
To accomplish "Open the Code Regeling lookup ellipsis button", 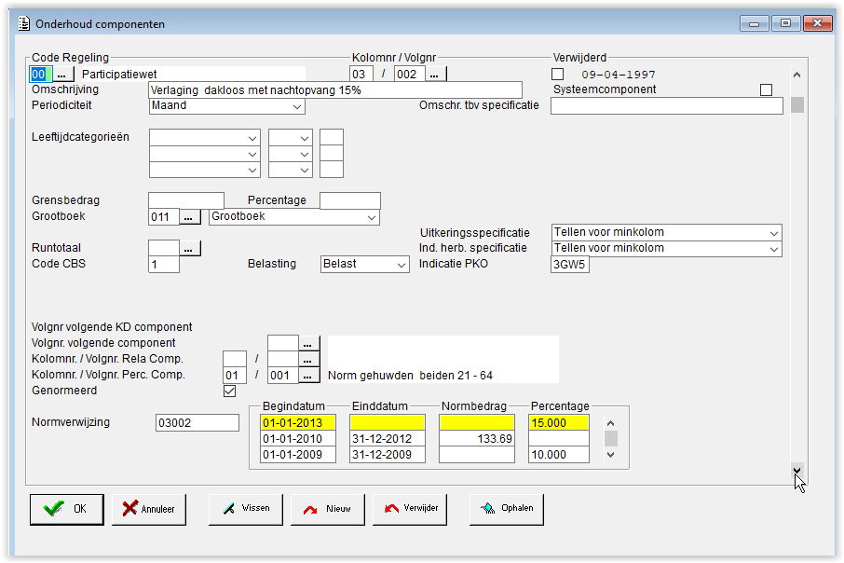I will pos(63,75).
